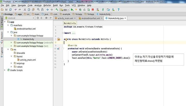Open a project with the folder icon

click(2, 9)
